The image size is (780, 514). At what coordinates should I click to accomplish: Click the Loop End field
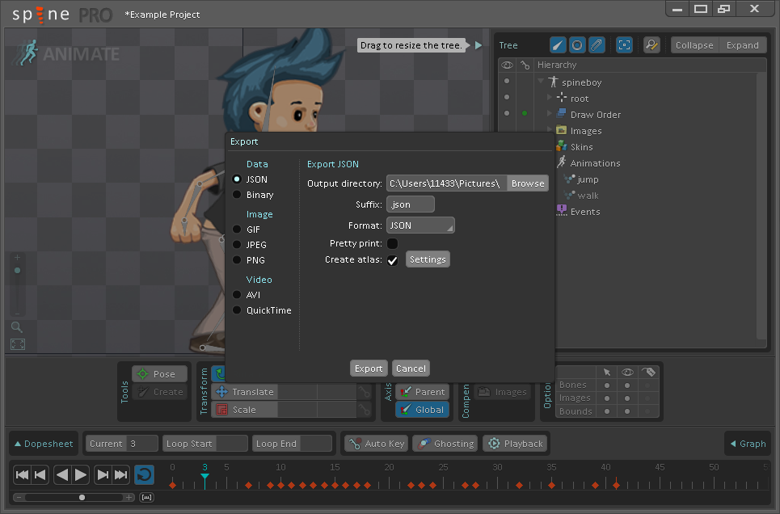pos(316,444)
